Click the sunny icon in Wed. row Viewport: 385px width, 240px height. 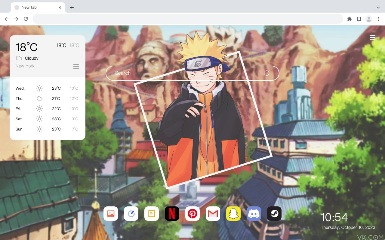(39, 88)
